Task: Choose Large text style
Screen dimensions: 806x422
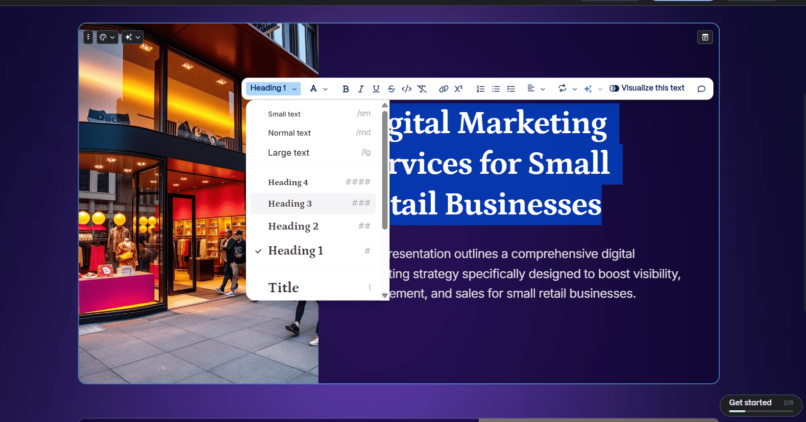Action: click(313, 153)
